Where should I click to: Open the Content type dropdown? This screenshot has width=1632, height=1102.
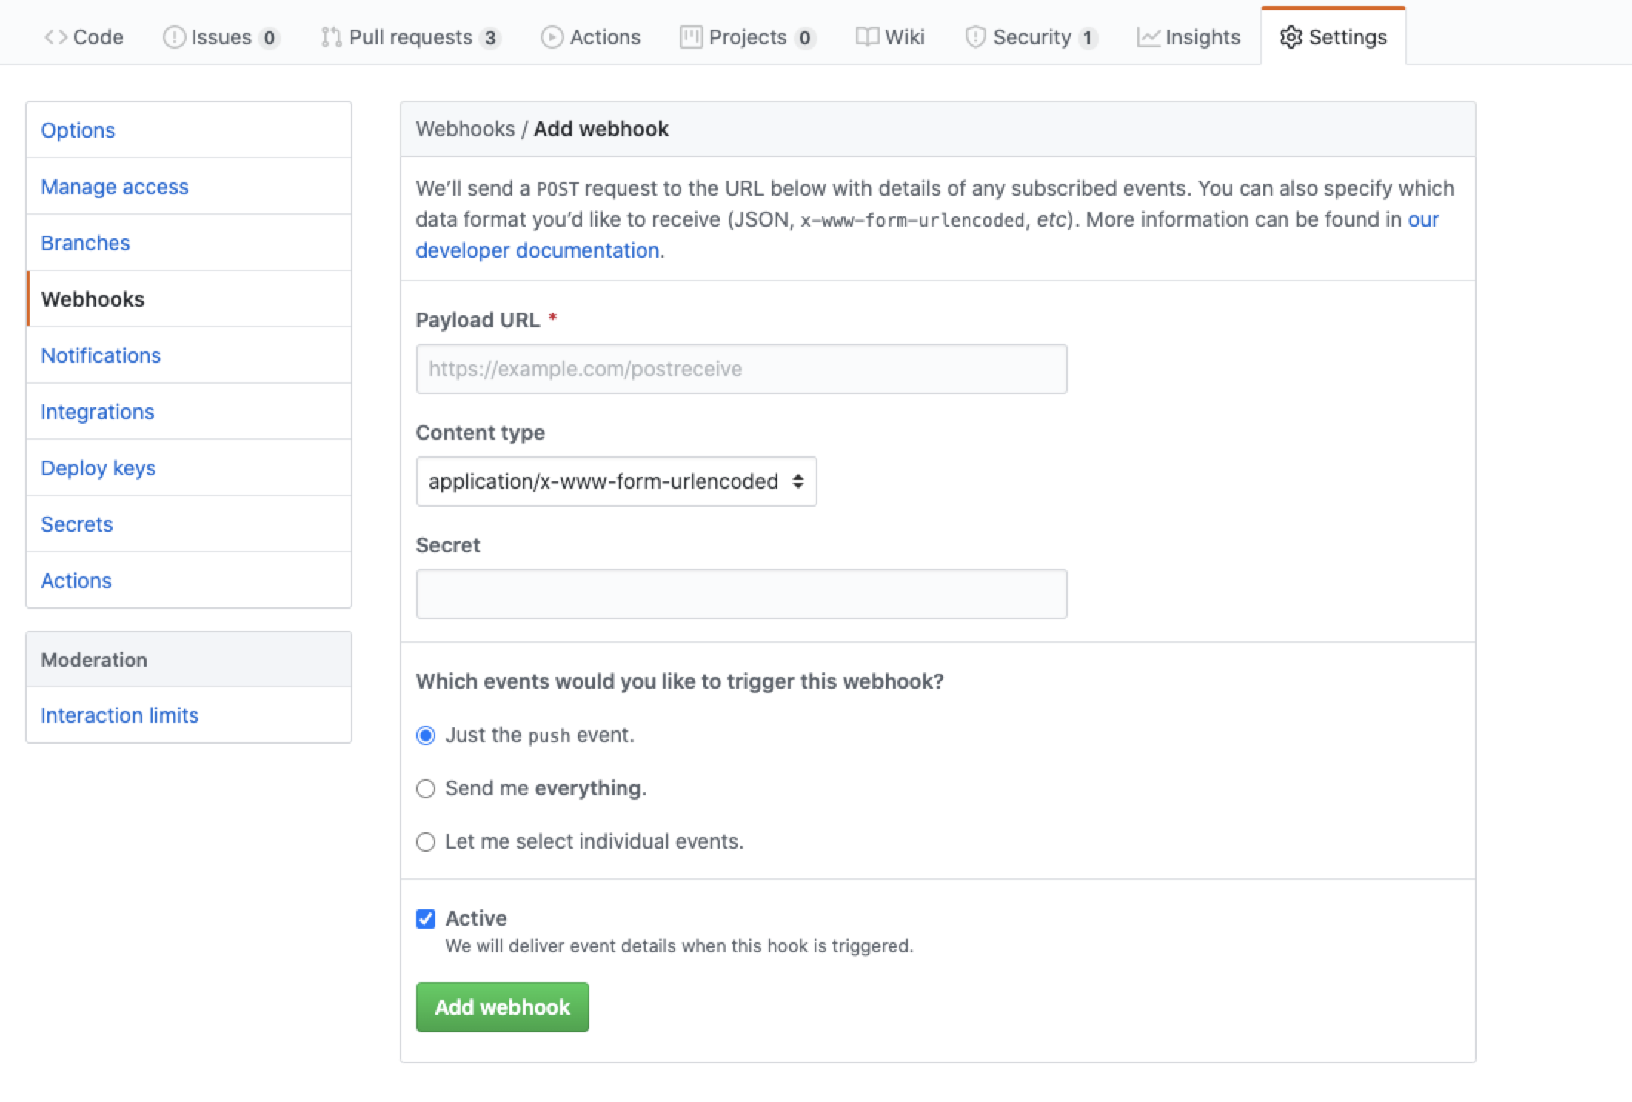point(616,481)
